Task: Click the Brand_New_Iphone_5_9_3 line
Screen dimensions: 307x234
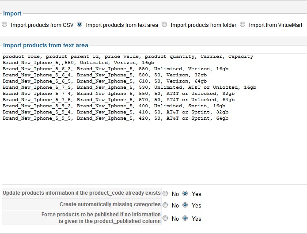Action: pyautogui.click(x=114, y=106)
